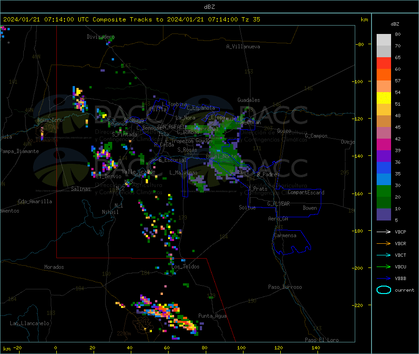The width and height of the screenshot is (419, 354).
Task: Click the cyan 'current' ellipse legend icon
Action: [x=384, y=290]
